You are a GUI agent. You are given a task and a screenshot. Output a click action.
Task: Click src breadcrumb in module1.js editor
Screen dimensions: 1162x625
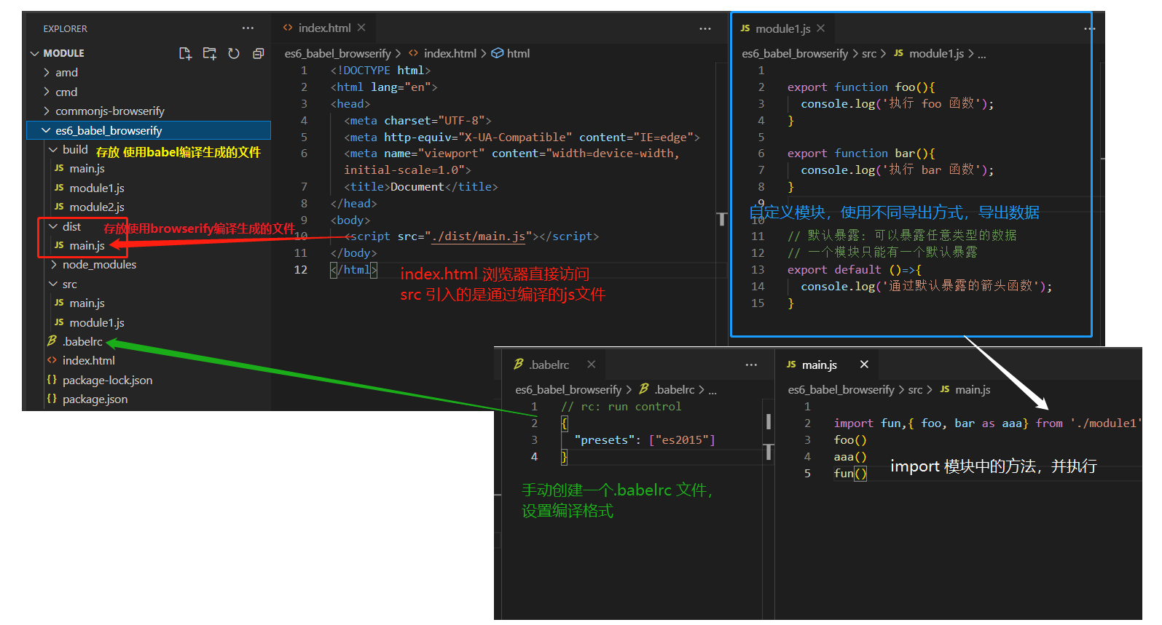point(869,53)
